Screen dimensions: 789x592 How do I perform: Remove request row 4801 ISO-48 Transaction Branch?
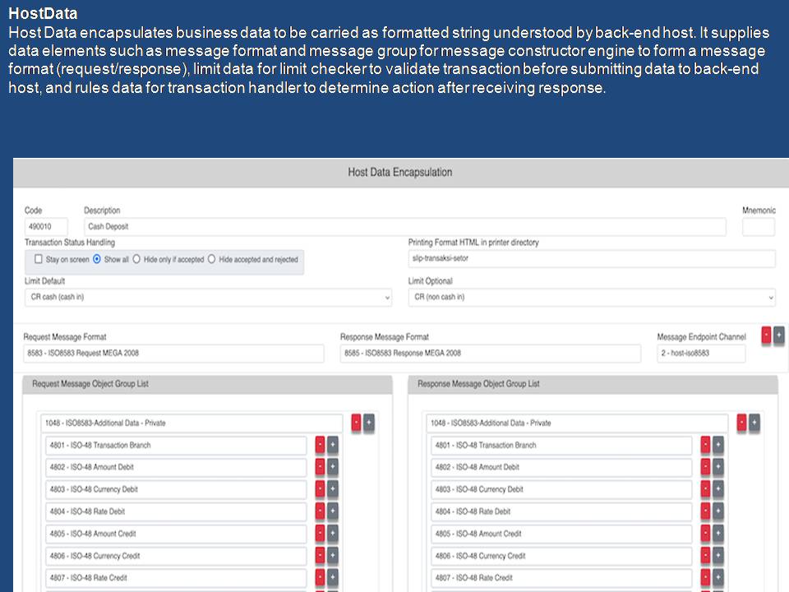point(320,445)
